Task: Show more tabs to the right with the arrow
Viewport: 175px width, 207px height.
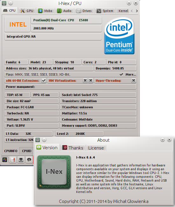Action: (x=137, y=11)
